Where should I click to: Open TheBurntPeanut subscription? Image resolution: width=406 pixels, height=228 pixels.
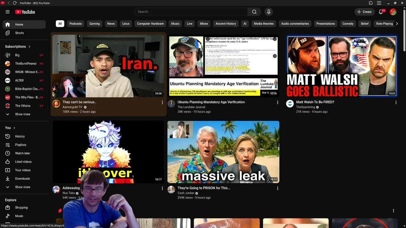[24, 63]
